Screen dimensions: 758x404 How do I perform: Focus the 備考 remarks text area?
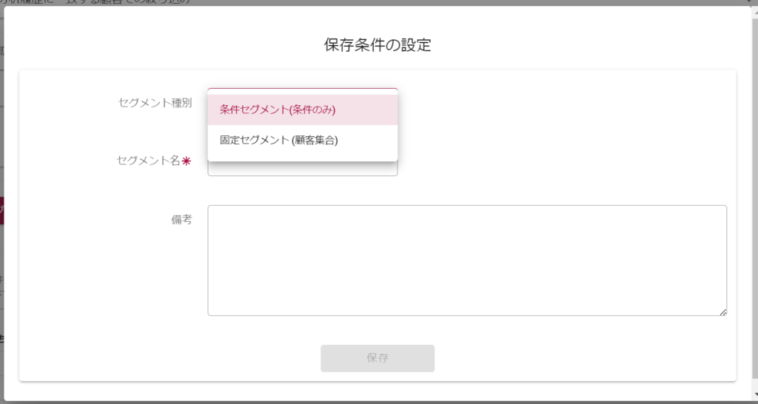click(466, 260)
